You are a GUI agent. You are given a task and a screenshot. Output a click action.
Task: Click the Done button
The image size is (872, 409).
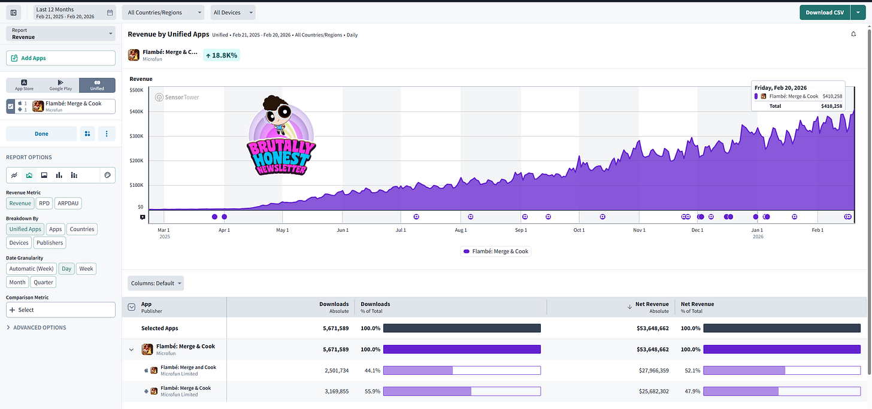click(41, 134)
